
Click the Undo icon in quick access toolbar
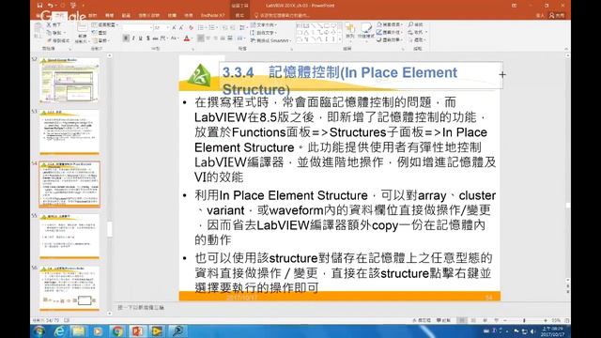tap(51, 6)
